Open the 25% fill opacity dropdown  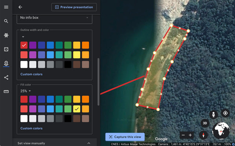pos(26,91)
